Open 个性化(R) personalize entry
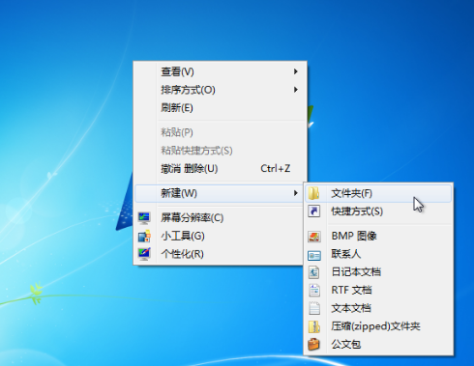 click(220, 254)
